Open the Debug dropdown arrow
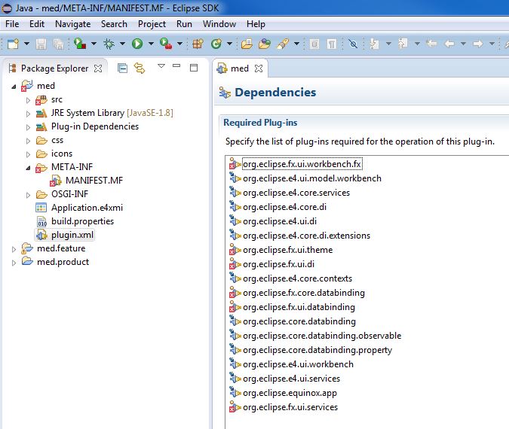 (x=122, y=44)
